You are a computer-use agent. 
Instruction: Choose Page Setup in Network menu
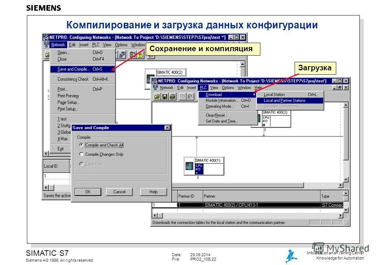click(x=82, y=102)
